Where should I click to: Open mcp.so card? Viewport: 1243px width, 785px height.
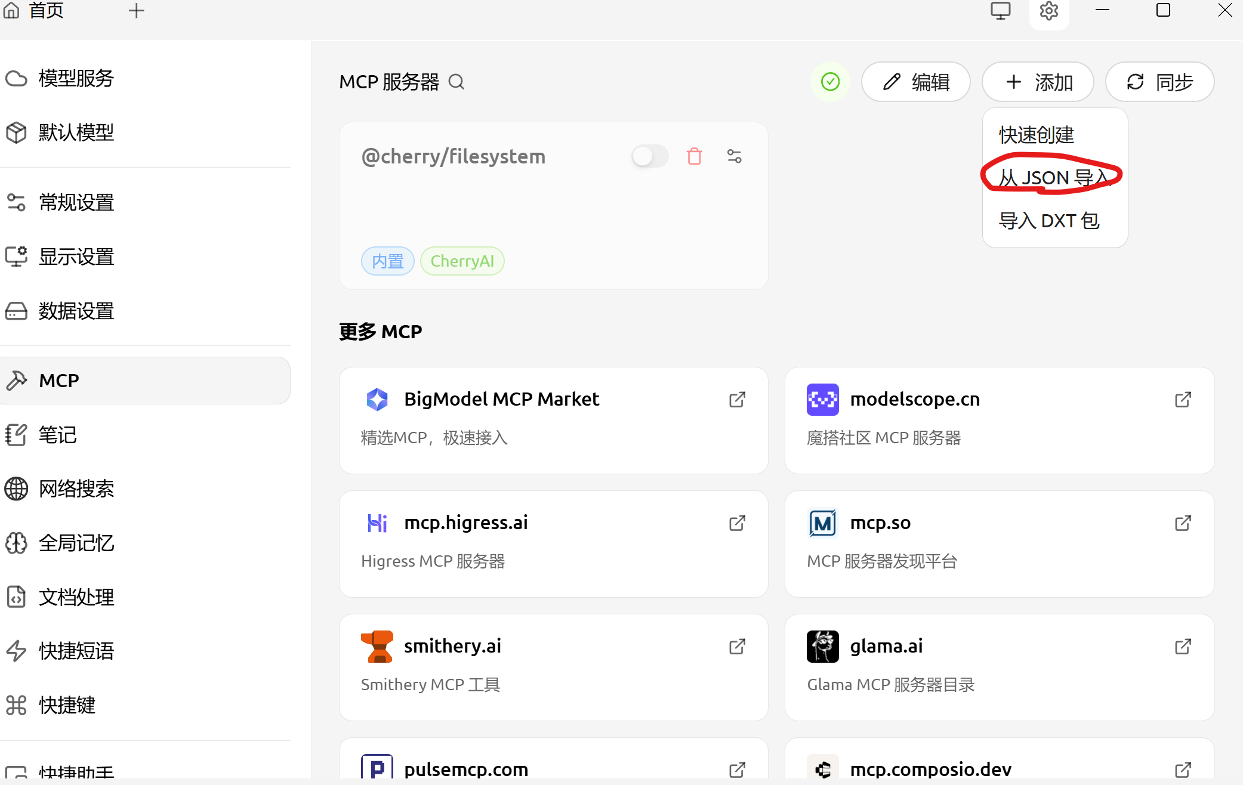[x=1000, y=544]
